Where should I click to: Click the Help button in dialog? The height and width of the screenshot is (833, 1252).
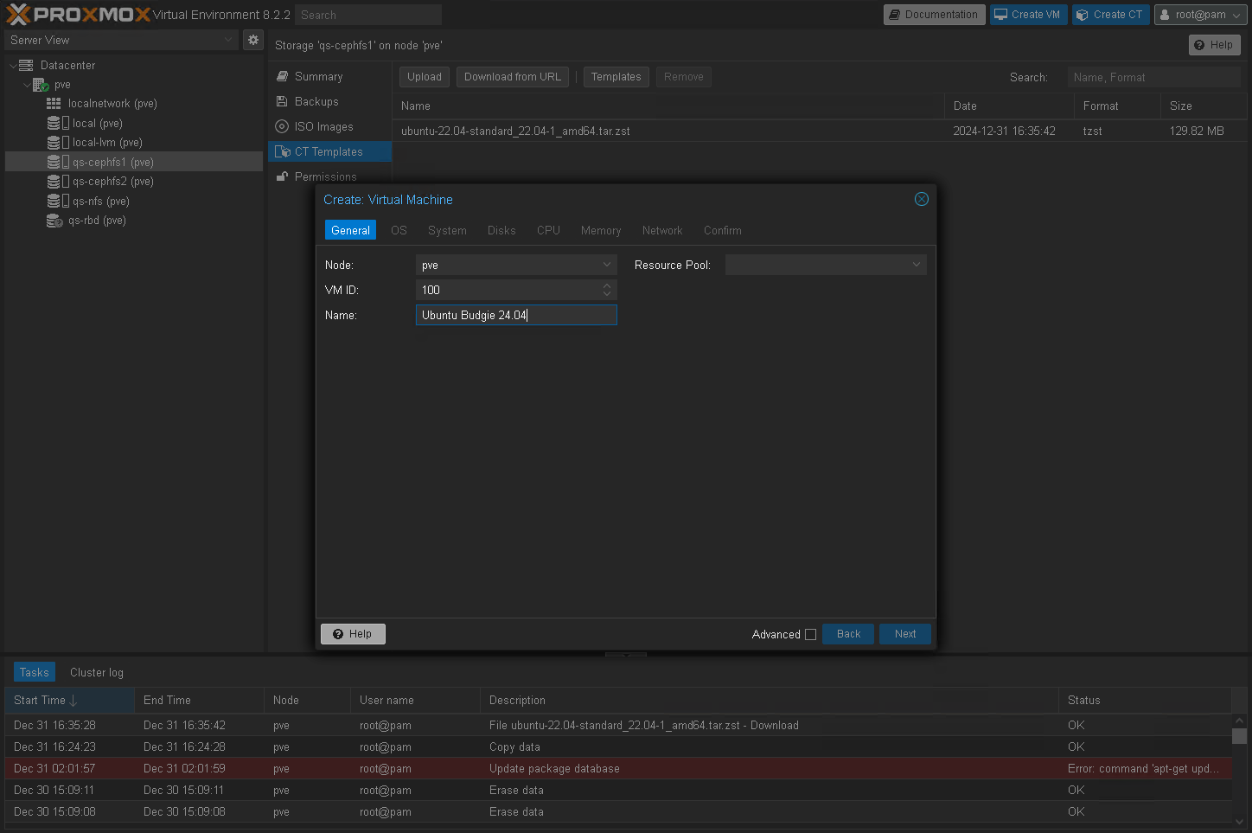point(353,634)
